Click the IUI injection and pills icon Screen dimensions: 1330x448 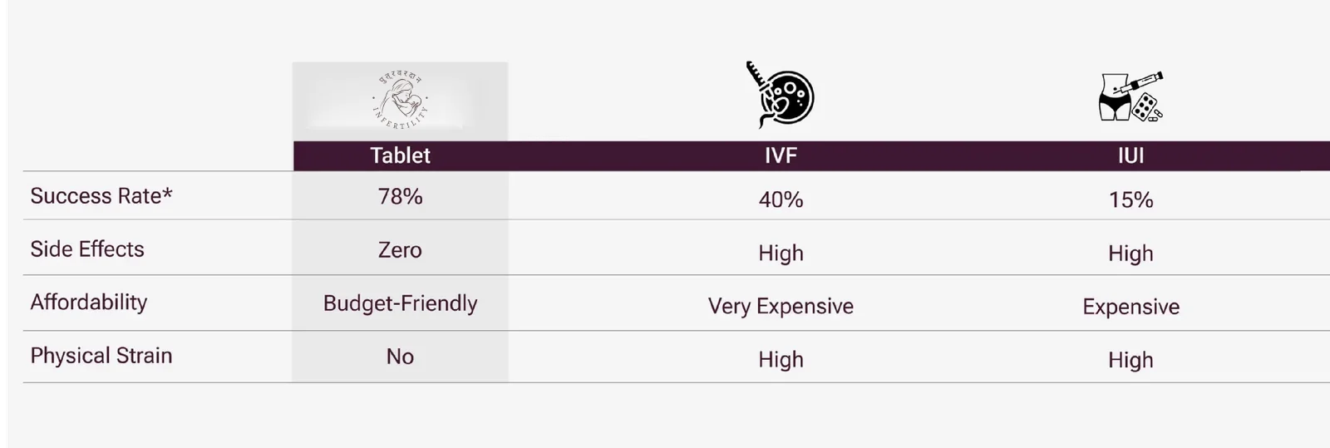pos(1130,97)
